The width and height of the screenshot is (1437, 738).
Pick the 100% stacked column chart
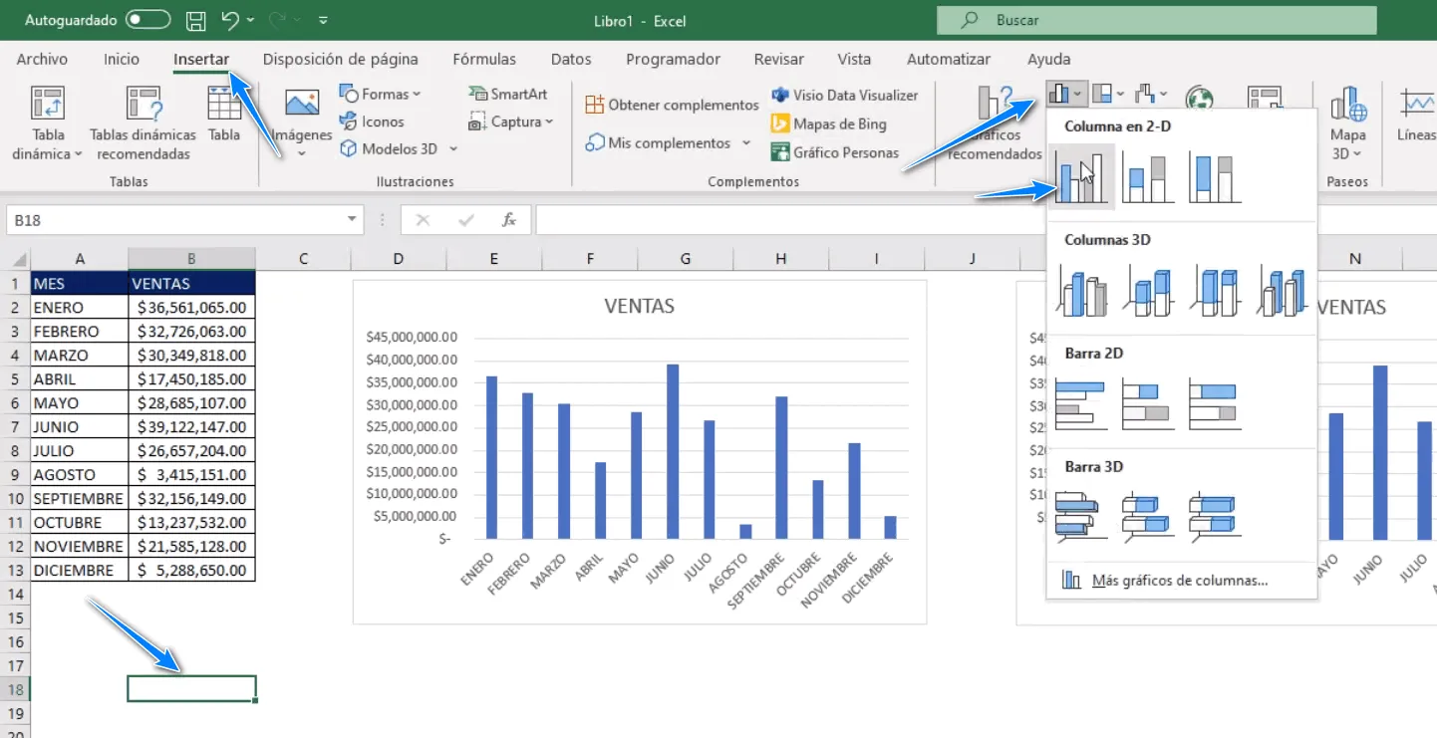(1215, 178)
